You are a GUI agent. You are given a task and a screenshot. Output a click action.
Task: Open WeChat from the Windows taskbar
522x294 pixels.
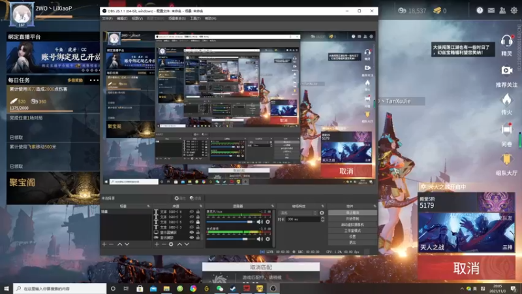pos(220,289)
